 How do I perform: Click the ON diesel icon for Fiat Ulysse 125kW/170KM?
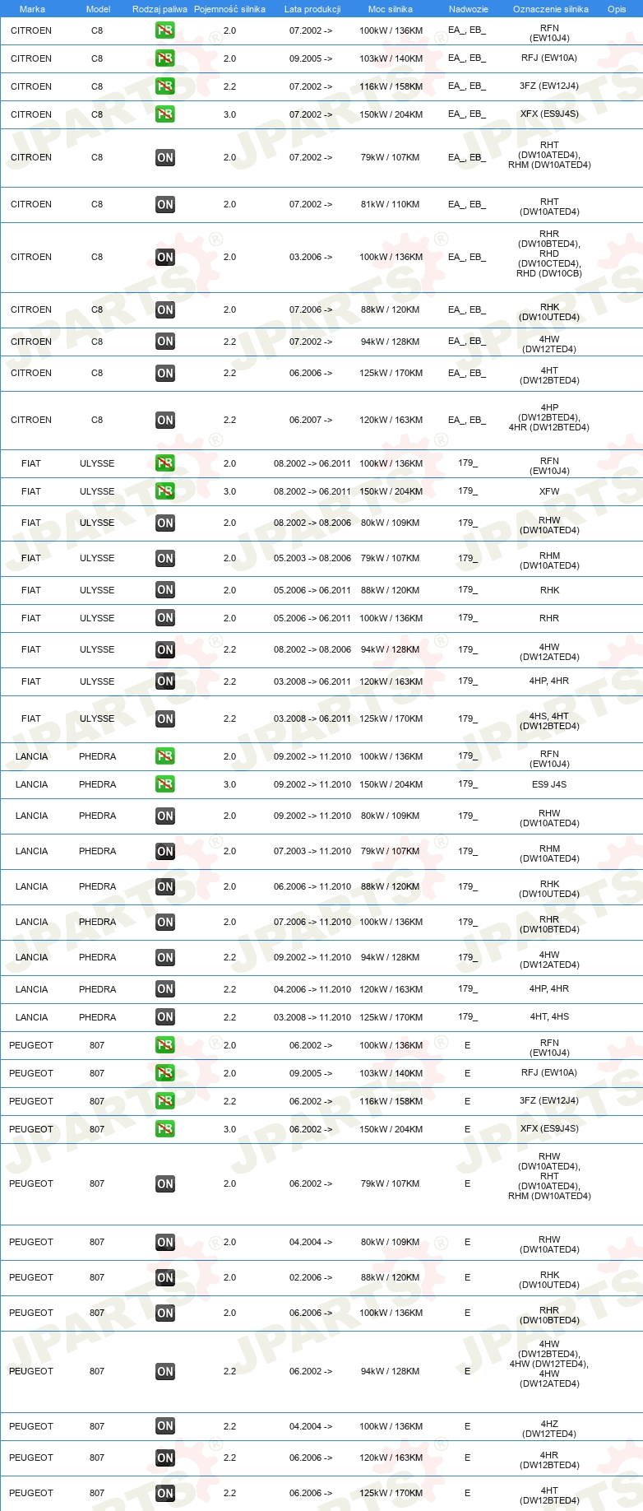click(x=165, y=719)
